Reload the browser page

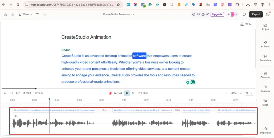18,5
